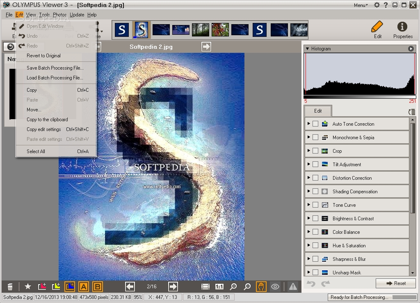The height and width of the screenshot is (303, 420).
Task: Click the rotate icon above the Navigator
Action: coord(10,47)
